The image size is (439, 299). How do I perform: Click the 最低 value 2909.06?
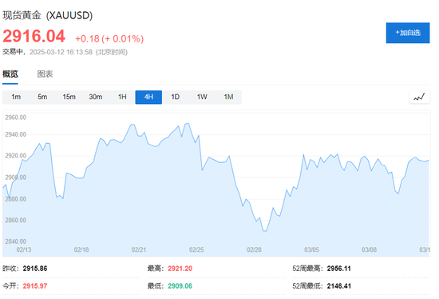click(180, 286)
